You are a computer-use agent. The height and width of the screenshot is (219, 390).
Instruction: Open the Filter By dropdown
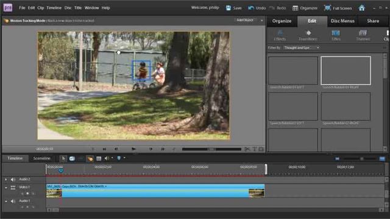click(x=302, y=47)
